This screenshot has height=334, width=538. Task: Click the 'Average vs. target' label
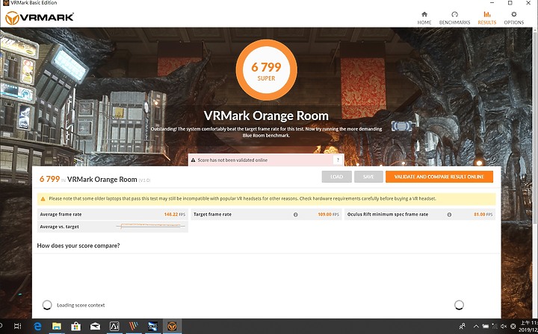pos(59,227)
